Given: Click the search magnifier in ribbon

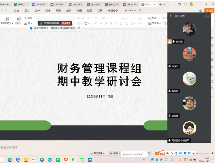Looking at the screenshot, I should [x=140, y=11].
